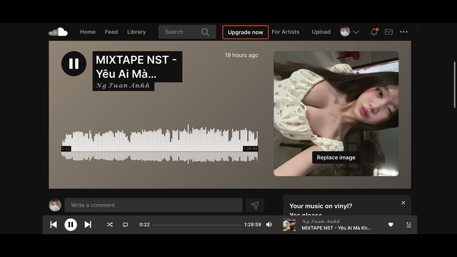
Task: Click the SoundCloud logo icon
Action: [x=58, y=32]
